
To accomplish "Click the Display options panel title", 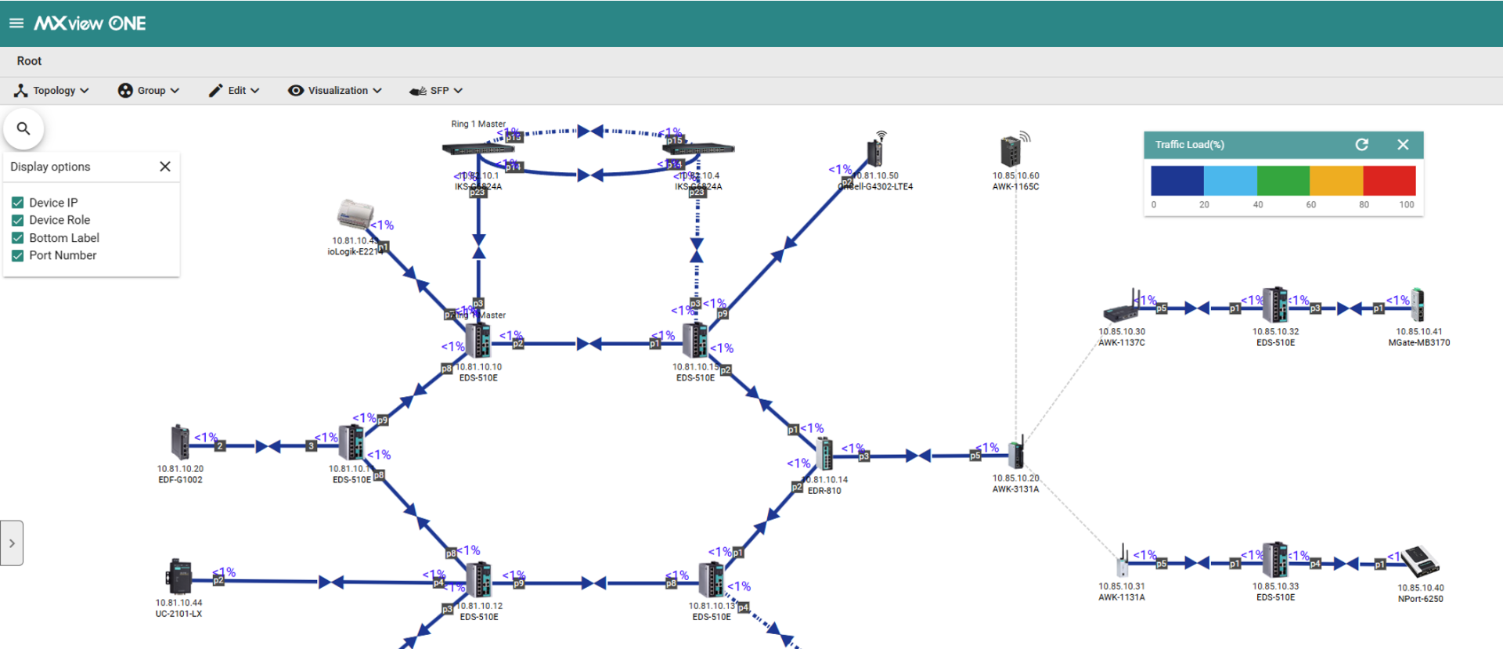I will click(x=50, y=167).
